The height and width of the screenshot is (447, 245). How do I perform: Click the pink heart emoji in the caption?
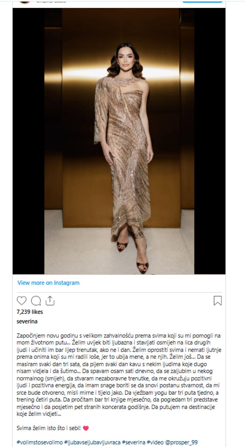[86, 428]
